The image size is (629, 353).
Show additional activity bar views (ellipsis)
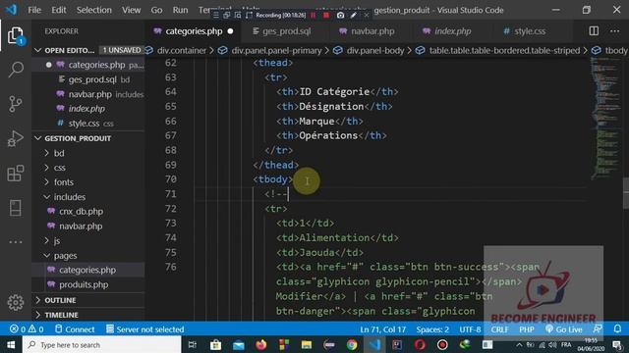16,242
